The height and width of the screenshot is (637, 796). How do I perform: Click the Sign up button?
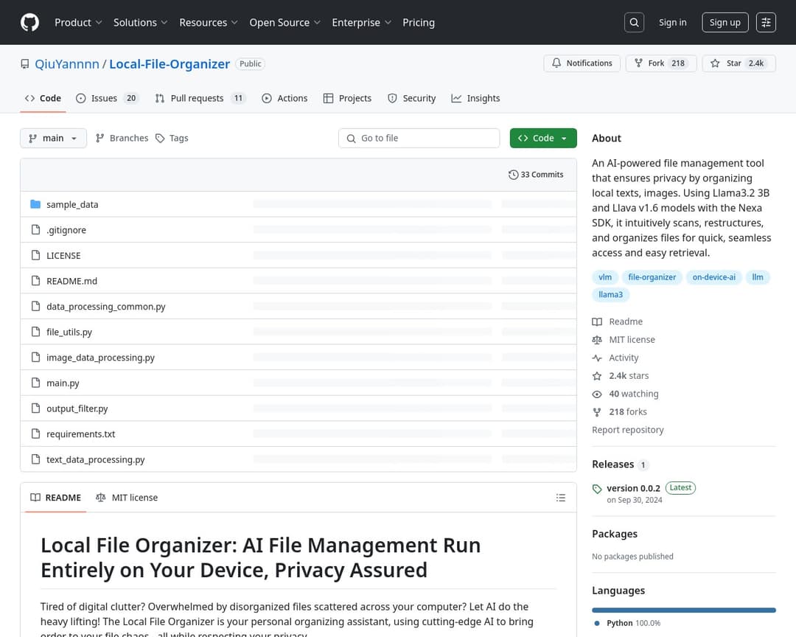point(725,22)
